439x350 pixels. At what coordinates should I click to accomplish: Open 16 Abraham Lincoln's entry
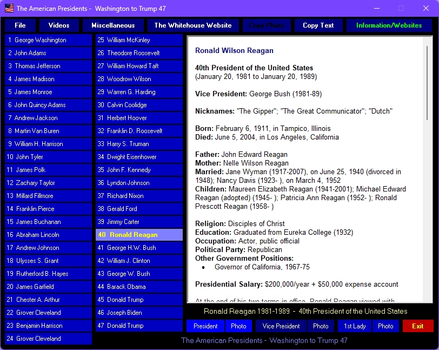48,235
